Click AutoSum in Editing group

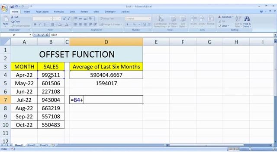pyautogui.click(x=226, y=17)
